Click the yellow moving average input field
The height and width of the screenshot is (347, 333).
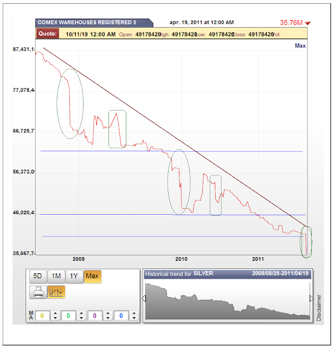(42, 316)
